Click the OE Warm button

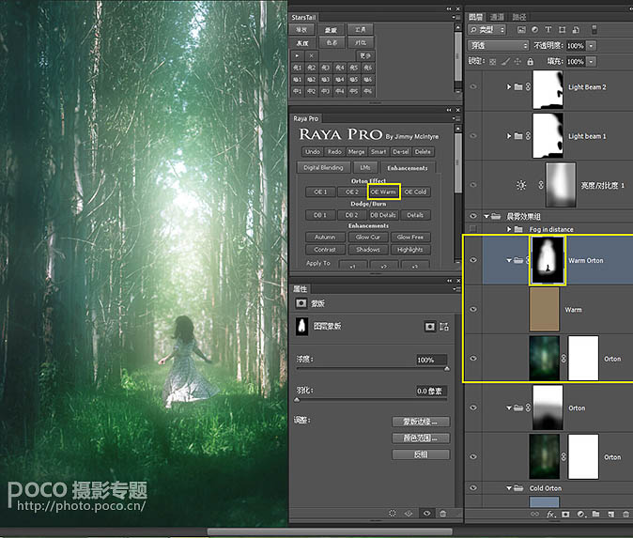coord(383,192)
